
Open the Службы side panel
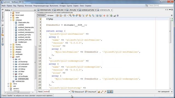pyautogui.click(x=3, y=42)
